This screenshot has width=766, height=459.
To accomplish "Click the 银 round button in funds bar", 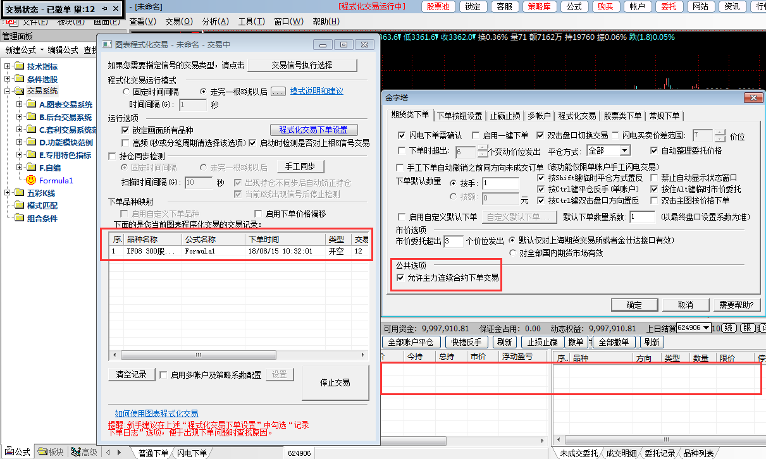I will point(746,327).
